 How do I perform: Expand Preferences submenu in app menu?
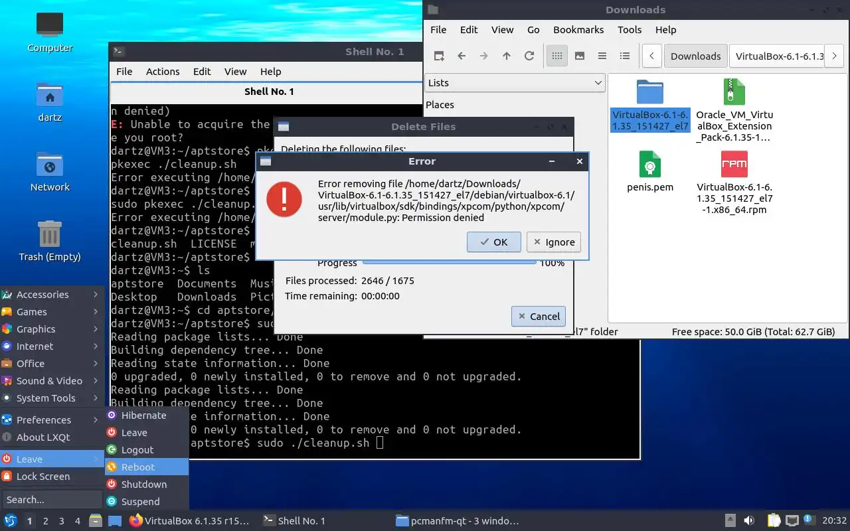(x=52, y=420)
